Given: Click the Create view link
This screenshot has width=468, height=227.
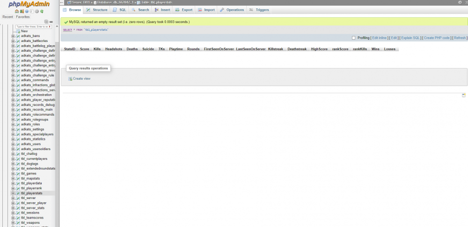Looking at the screenshot, I should (x=81, y=79).
